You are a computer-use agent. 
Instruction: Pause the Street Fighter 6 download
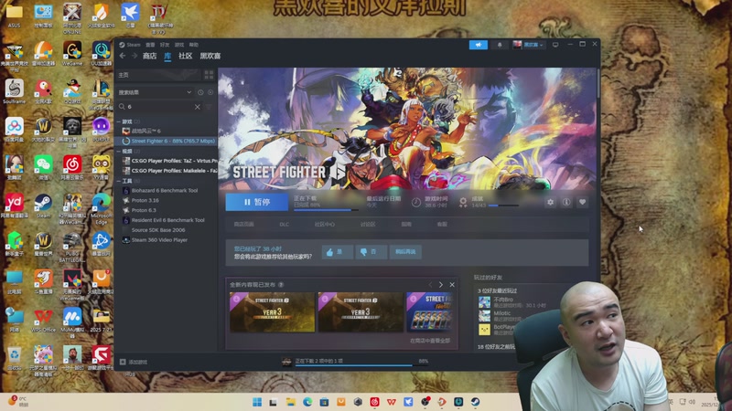pos(257,202)
